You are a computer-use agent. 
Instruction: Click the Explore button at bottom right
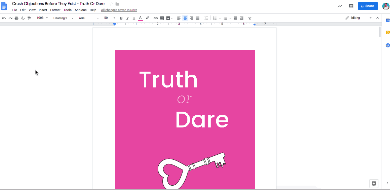point(374,184)
